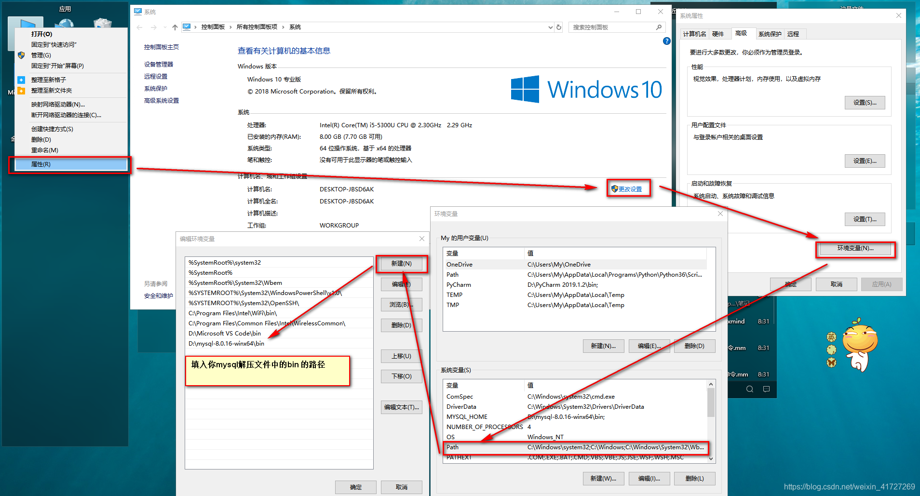Select %SystemRoot%\system32 path entry
Viewport: 920px width, 496px height.
(x=279, y=263)
